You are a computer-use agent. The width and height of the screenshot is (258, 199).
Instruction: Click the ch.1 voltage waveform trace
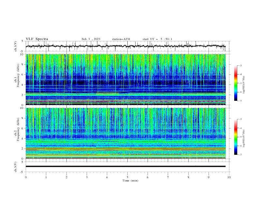click(x=125, y=46)
